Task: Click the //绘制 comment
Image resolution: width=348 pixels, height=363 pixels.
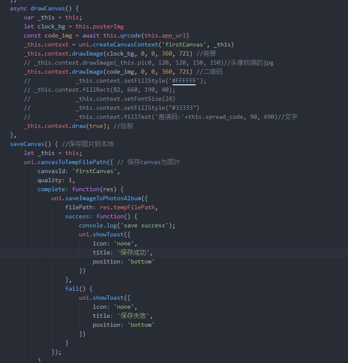Action: [x=123, y=126]
